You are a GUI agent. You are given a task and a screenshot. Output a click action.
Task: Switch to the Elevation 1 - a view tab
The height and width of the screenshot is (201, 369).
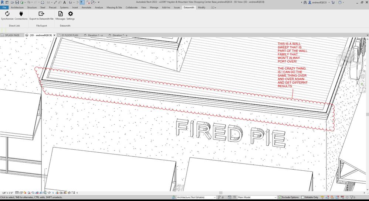[95, 35]
